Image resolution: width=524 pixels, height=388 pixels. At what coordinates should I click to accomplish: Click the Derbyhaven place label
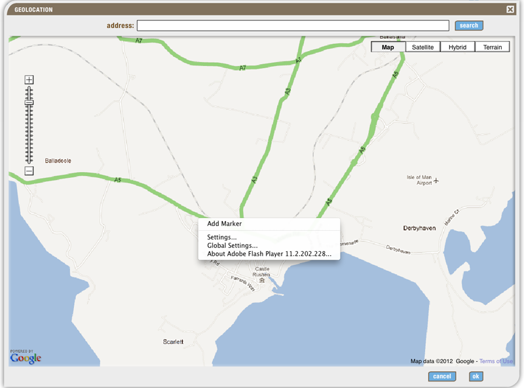pos(419,228)
